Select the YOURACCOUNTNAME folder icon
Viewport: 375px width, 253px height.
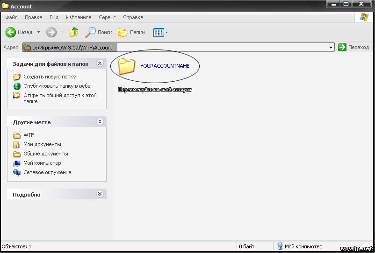click(126, 66)
